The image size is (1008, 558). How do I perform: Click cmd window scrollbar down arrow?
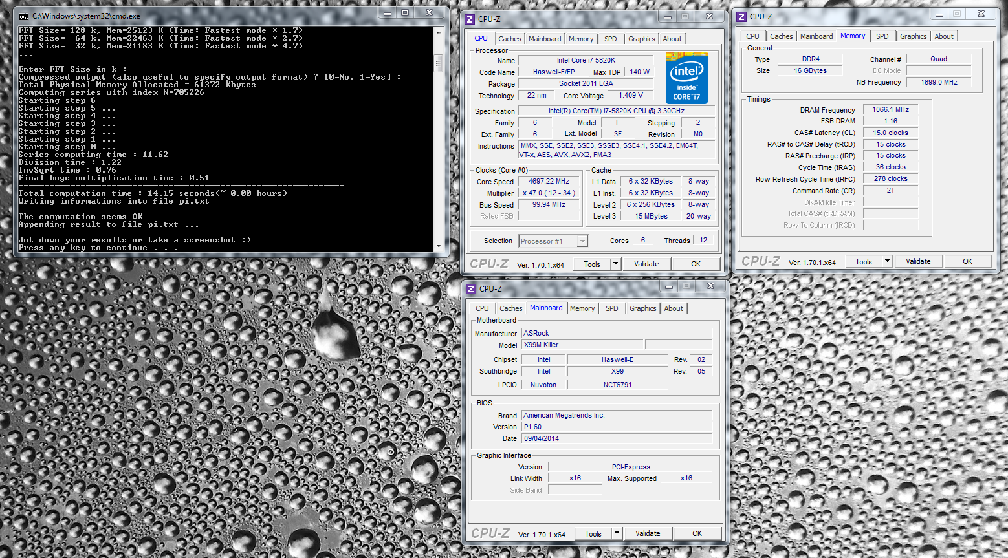pyautogui.click(x=438, y=246)
